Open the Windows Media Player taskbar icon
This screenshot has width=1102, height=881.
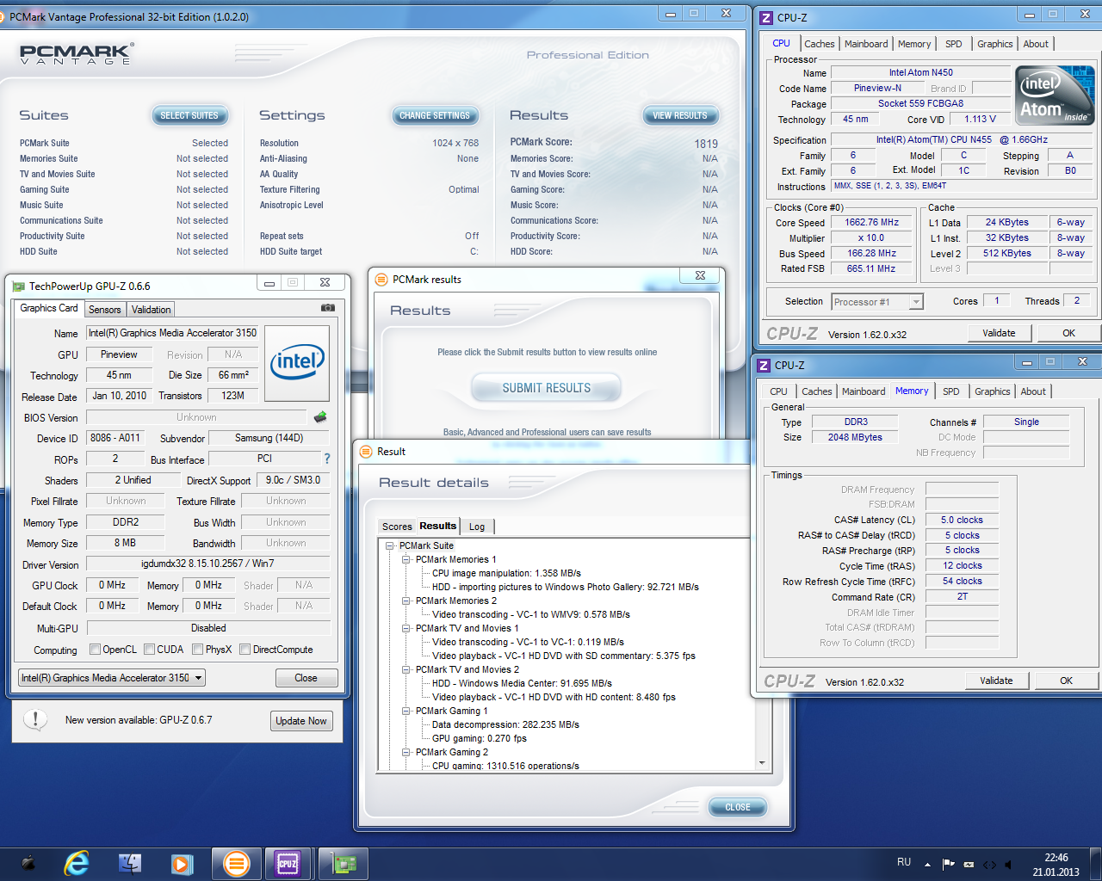(x=182, y=863)
